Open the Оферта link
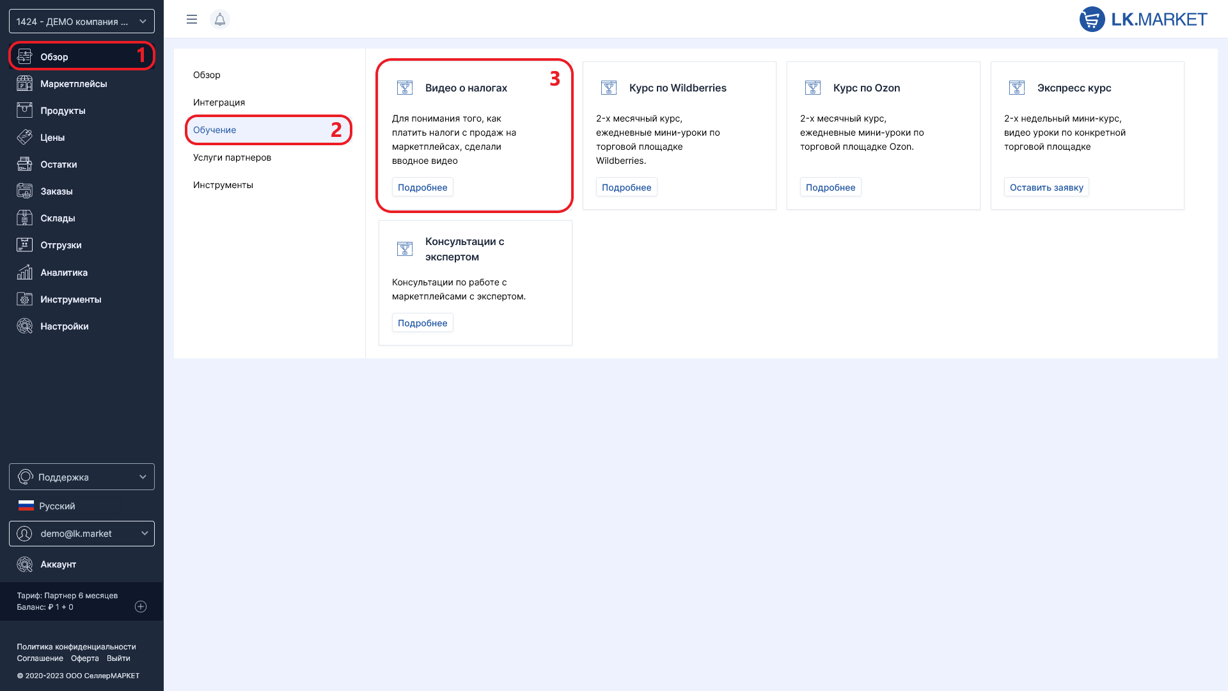1228x691 pixels. coord(85,658)
